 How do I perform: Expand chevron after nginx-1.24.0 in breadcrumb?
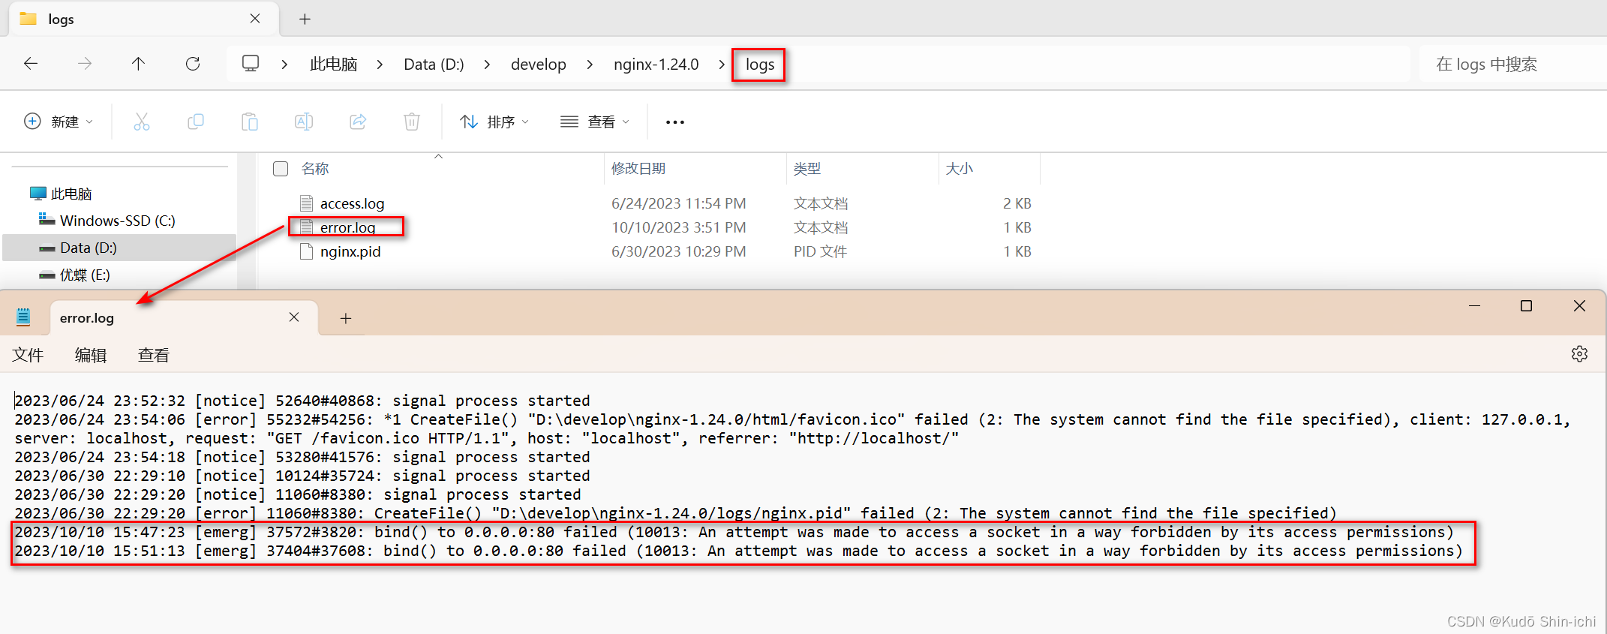[722, 65]
